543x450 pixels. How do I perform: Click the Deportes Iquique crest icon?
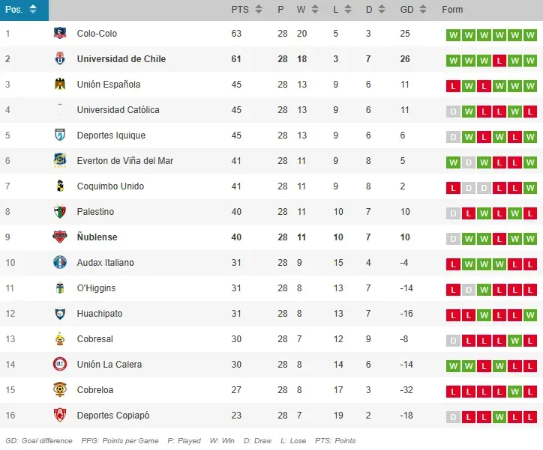[x=60, y=136]
